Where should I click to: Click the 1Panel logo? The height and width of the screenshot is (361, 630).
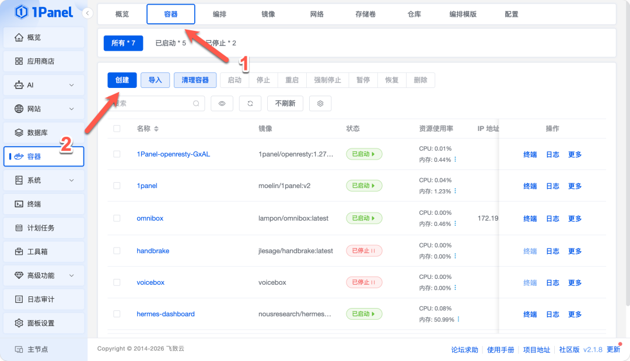click(x=44, y=12)
